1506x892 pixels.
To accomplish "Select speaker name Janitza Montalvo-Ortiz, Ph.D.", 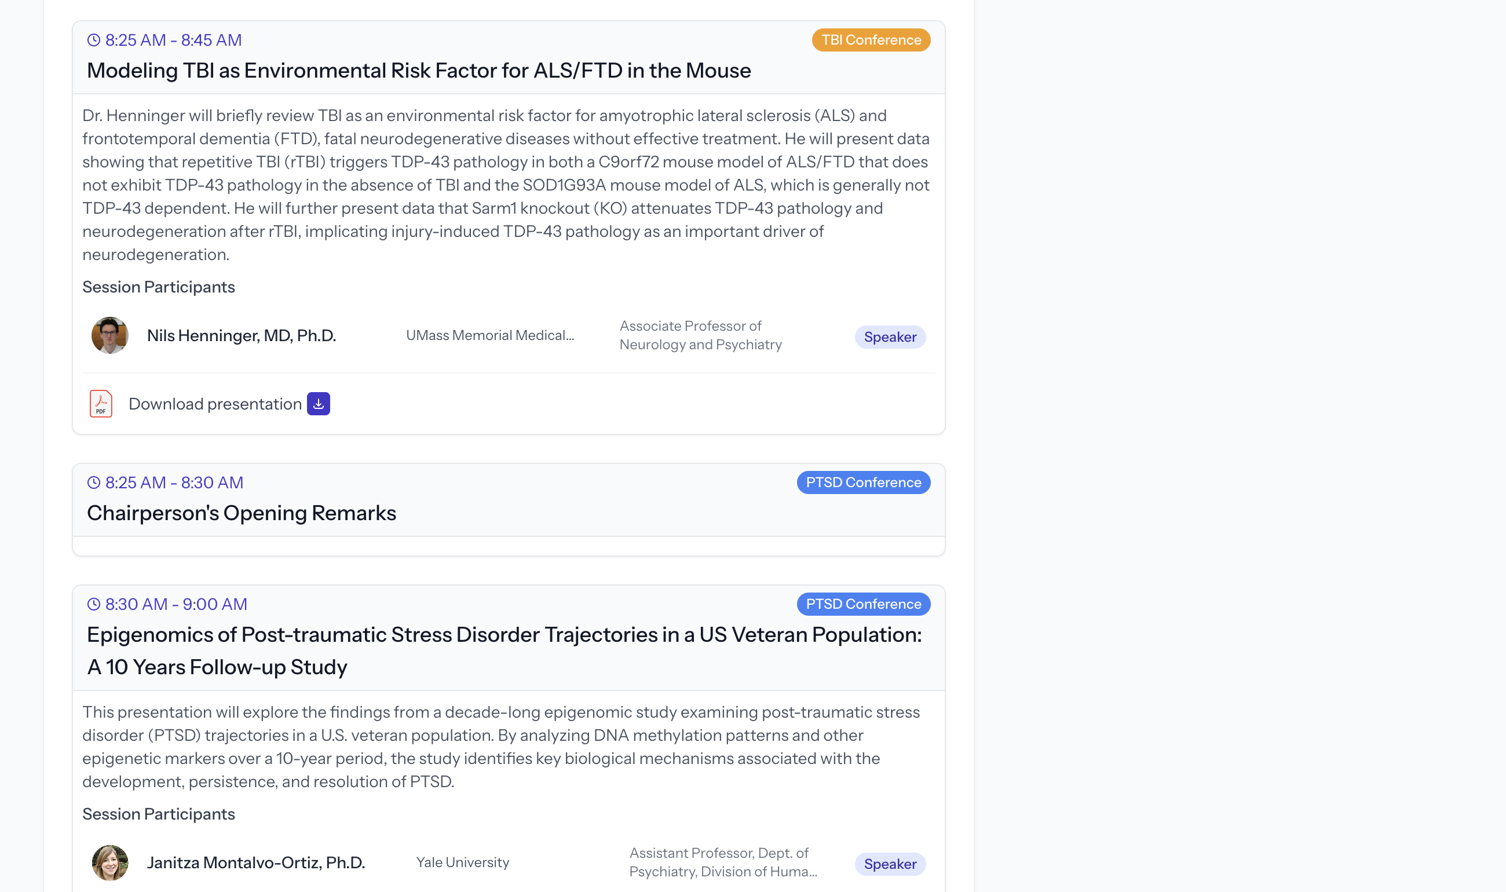I will point(256,862).
